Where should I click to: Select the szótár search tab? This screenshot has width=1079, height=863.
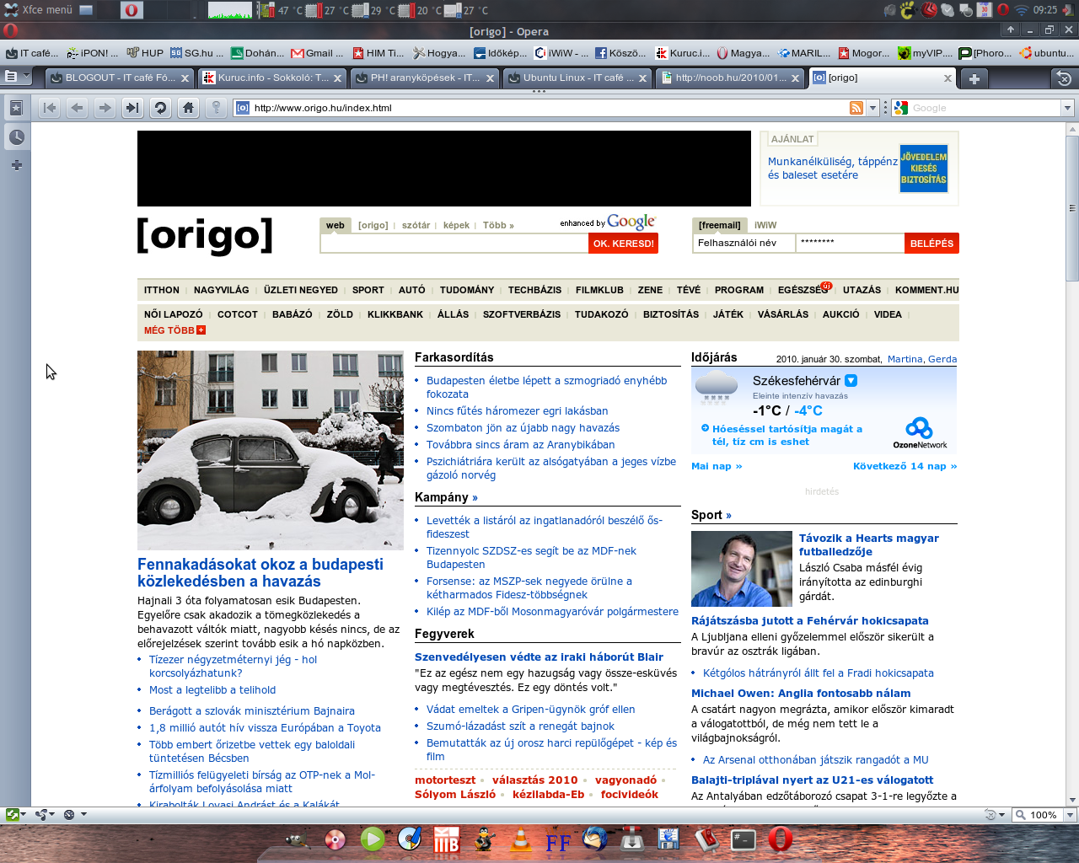[416, 225]
